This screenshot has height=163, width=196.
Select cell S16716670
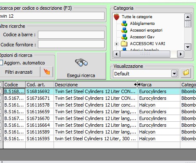click(x=40, y=118)
